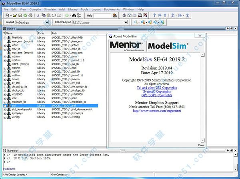Sort by the Path column header
This screenshot has width=240, height=179.
tap(74, 33)
